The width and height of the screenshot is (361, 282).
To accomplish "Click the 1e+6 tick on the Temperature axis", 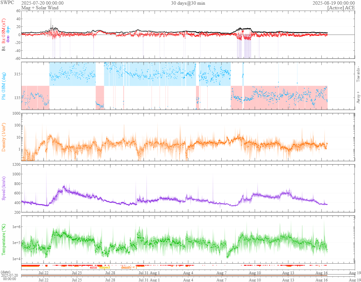I will [x=16, y=227].
